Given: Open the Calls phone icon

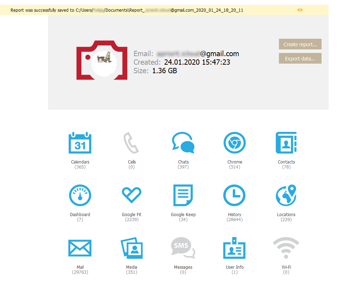Looking at the screenshot, I should click(131, 143).
